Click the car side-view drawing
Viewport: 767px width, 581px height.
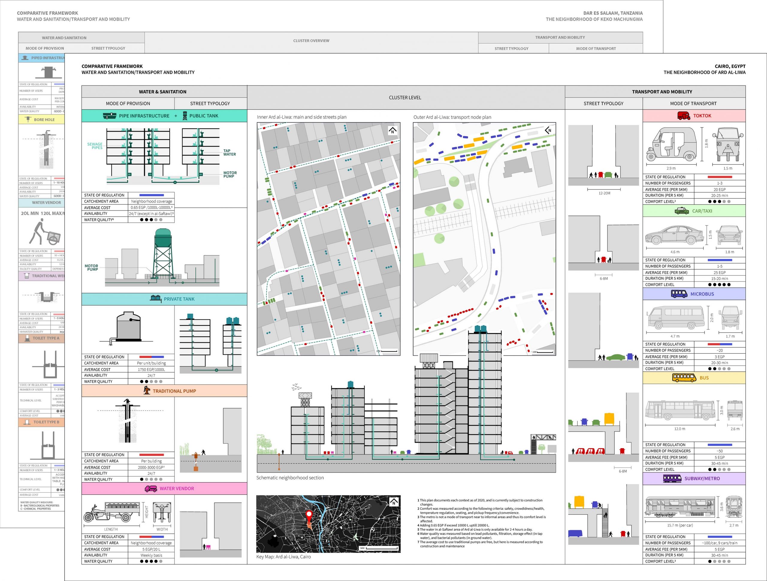[x=674, y=235]
